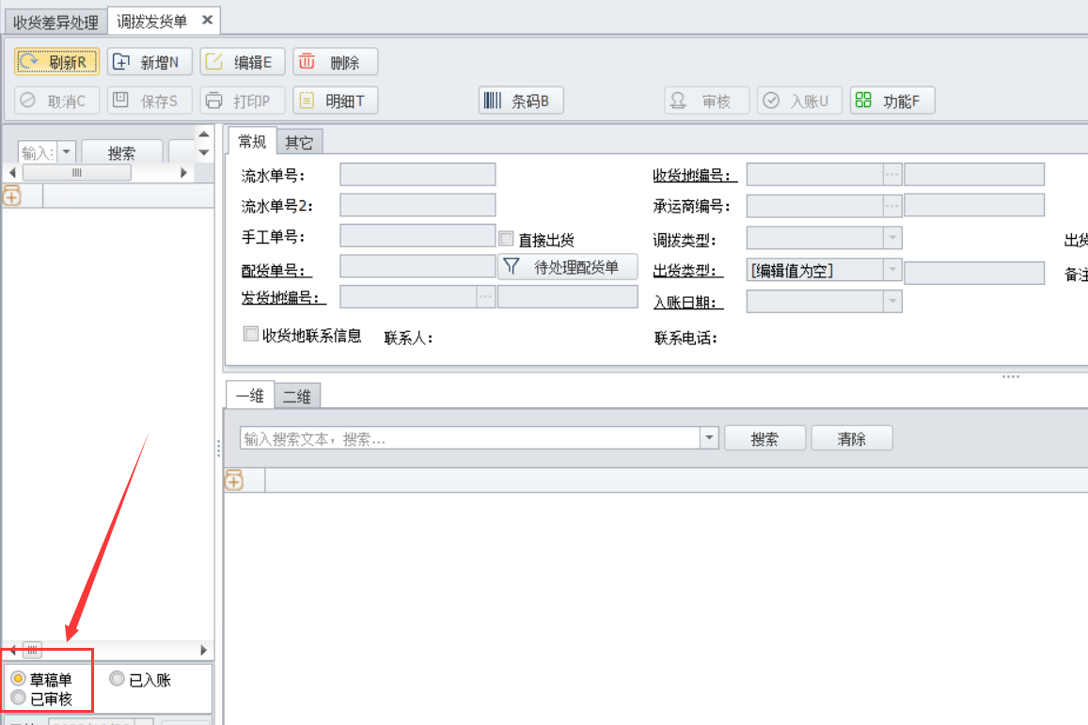1088x725 pixels.
Task: Open the 功能F functions toolbar button
Action: [891, 101]
